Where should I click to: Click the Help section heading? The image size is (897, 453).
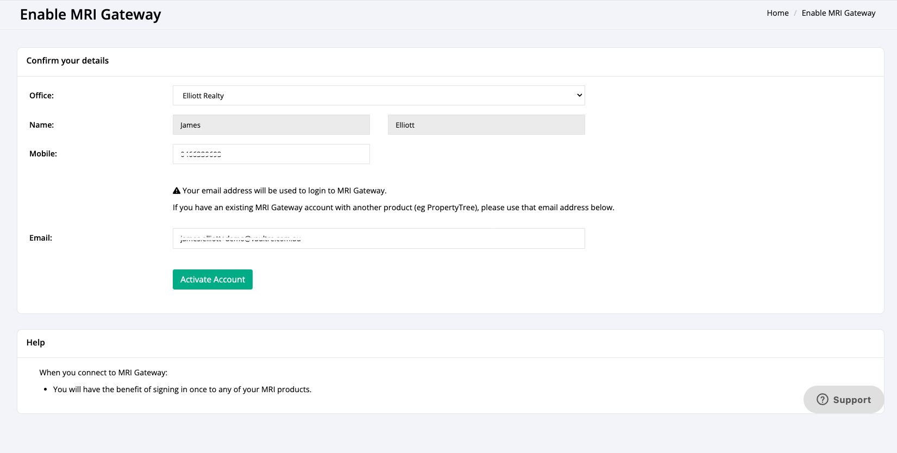pyautogui.click(x=36, y=343)
